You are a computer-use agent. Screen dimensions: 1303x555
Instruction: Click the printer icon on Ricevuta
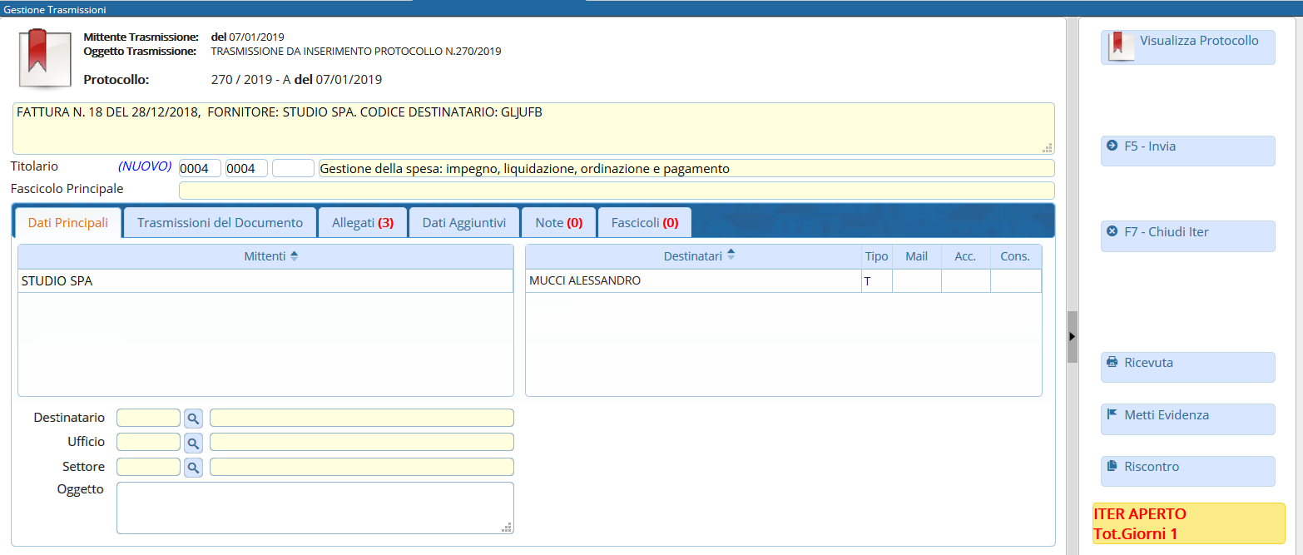pos(1112,362)
